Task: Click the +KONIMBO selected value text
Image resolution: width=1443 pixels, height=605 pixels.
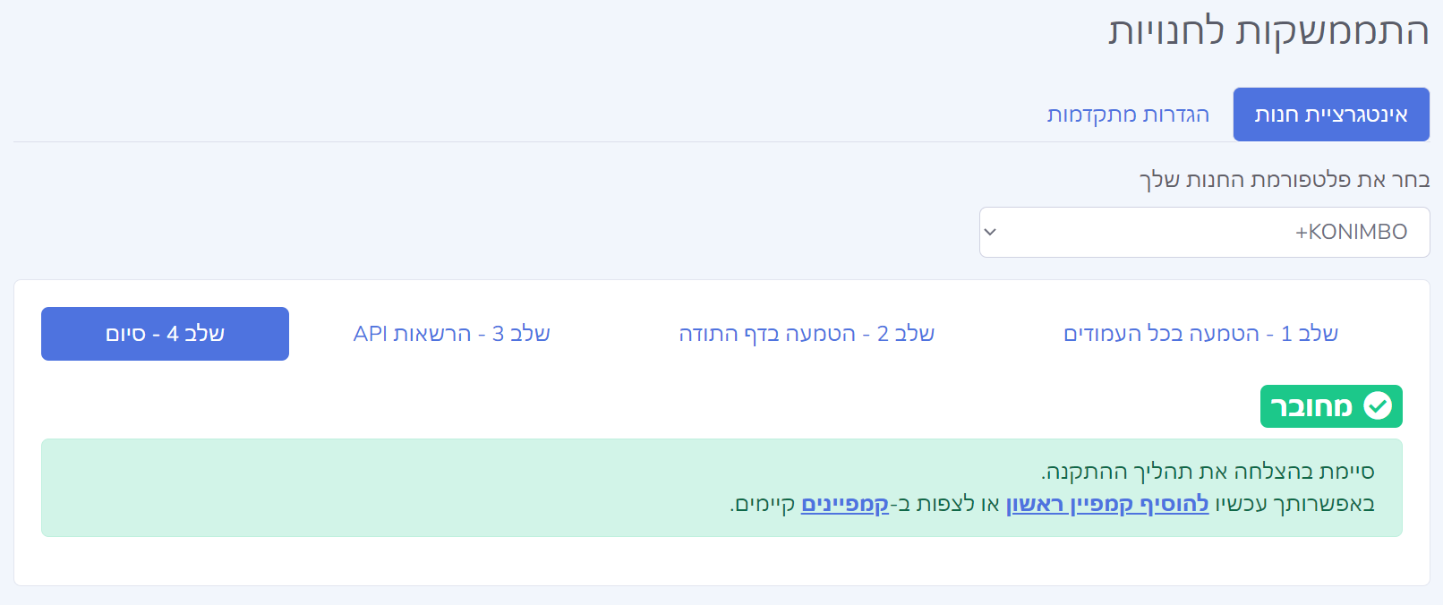Action: coord(1351,233)
